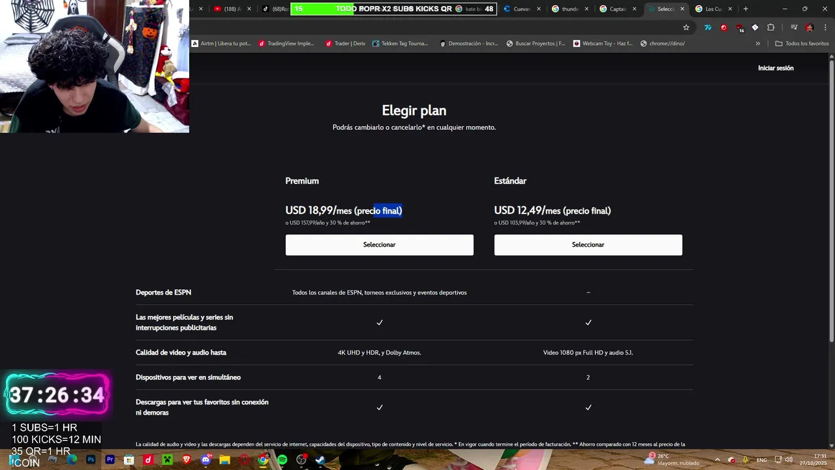This screenshot has height=470, width=835.
Task: Open the Extensions puzzle-piece menu
Action: (770, 27)
